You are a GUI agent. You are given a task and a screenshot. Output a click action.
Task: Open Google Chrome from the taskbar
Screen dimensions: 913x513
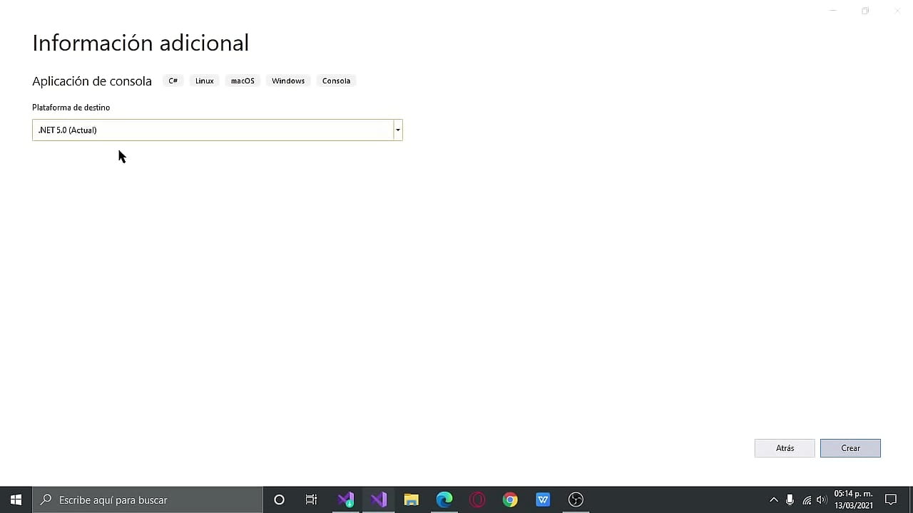510,499
